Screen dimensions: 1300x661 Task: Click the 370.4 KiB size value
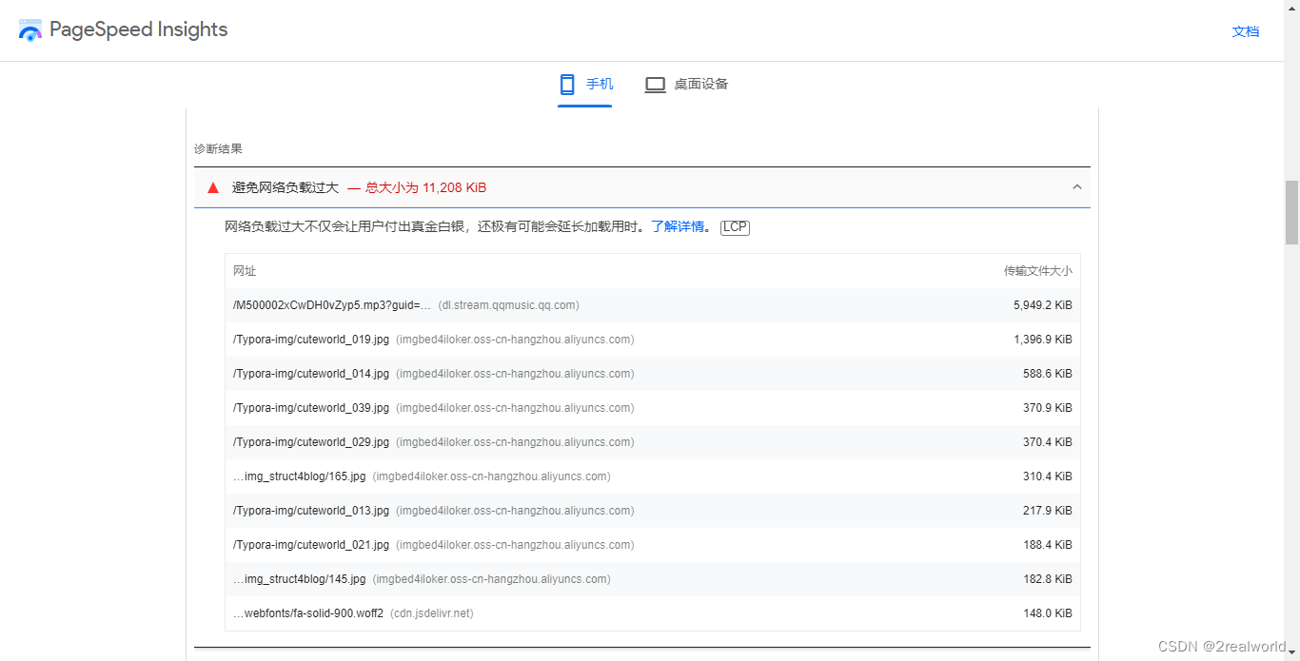pyautogui.click(x=1048, y=442)
